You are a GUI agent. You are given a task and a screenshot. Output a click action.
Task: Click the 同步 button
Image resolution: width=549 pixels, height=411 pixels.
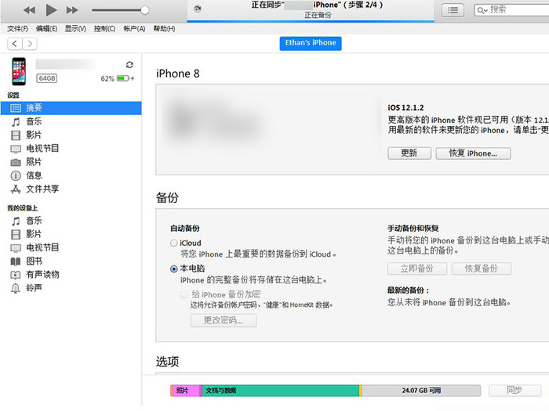coord(514,391)
